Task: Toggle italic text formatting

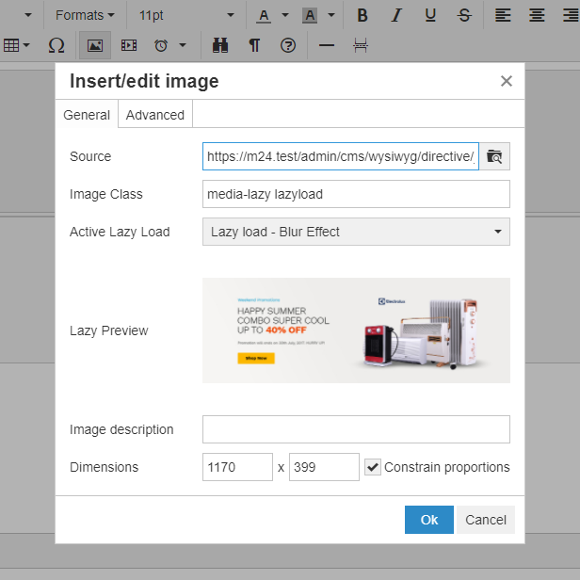Action: tap(396, 15)
